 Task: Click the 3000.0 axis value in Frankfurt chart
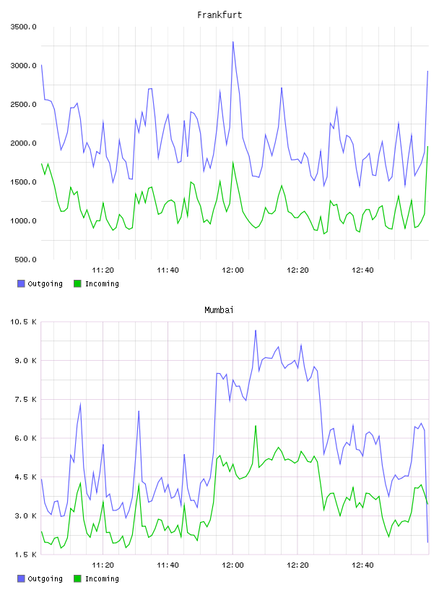tap(23, 66)
